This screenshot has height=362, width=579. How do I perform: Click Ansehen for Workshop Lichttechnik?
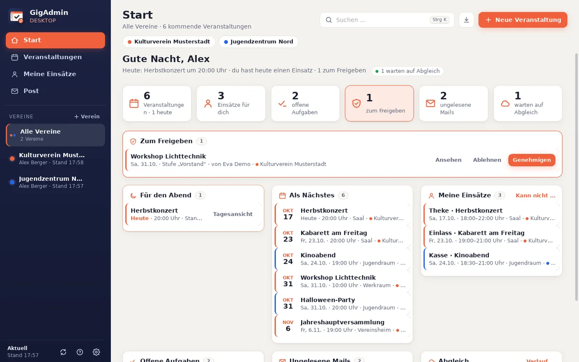448,160
